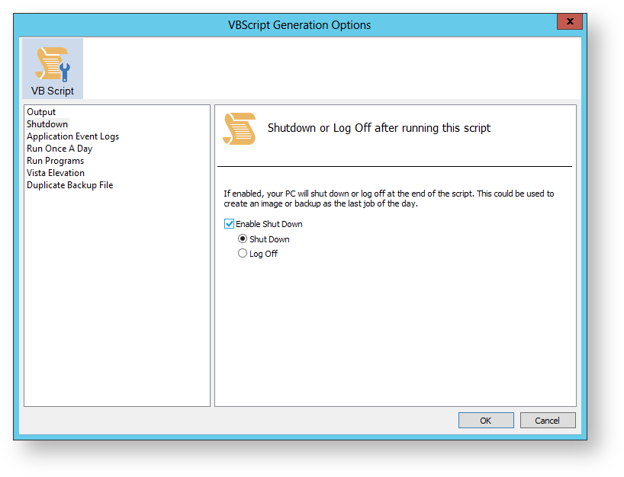
Task: Click the Shutdown or Log Off heading text
Action: 379,128
